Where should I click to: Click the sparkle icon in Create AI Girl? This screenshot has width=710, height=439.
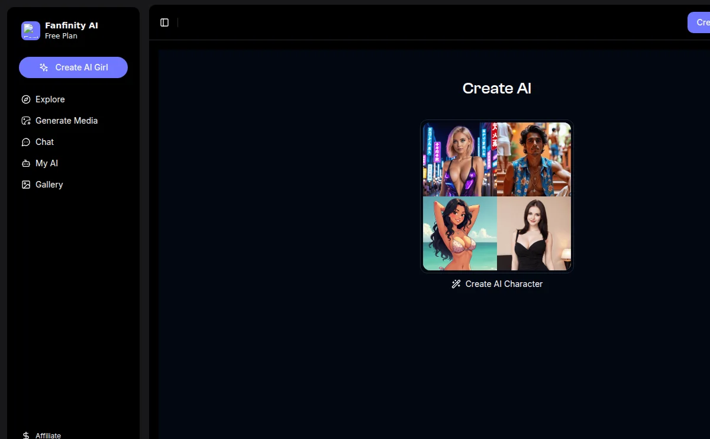coord(44,67)
